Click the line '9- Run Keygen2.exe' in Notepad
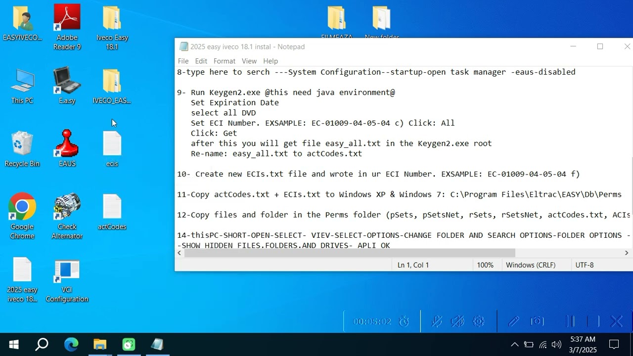This screenshot has width=633, height=356. (286, 92)
